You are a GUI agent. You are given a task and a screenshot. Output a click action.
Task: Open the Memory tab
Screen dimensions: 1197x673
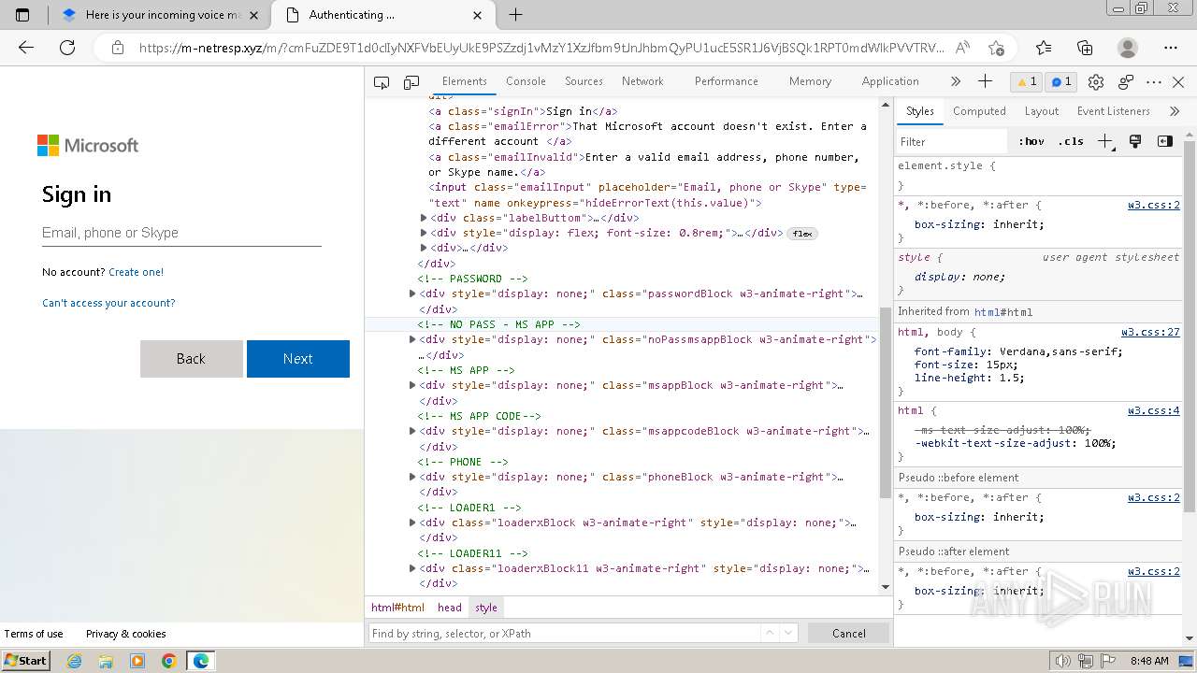[x=810, y=81]
